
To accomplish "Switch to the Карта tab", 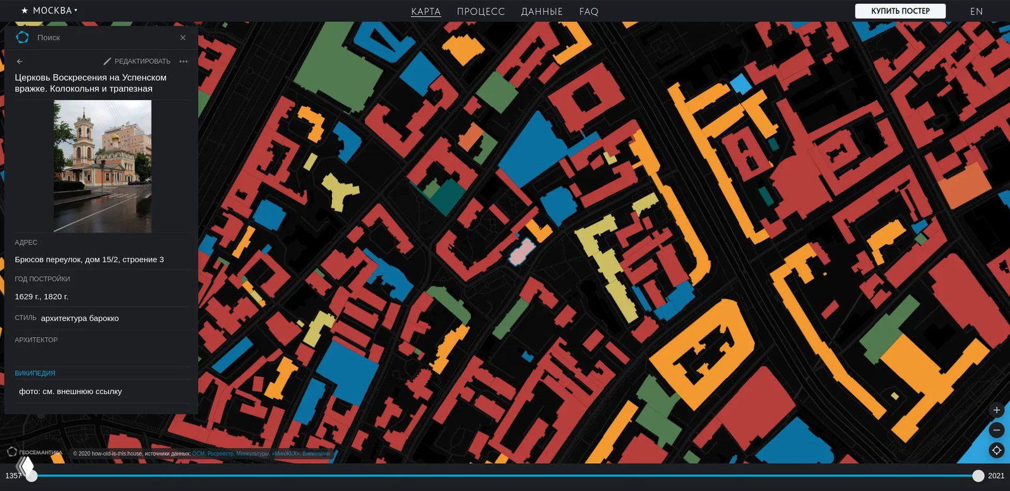I will click(x=425, y=11).
